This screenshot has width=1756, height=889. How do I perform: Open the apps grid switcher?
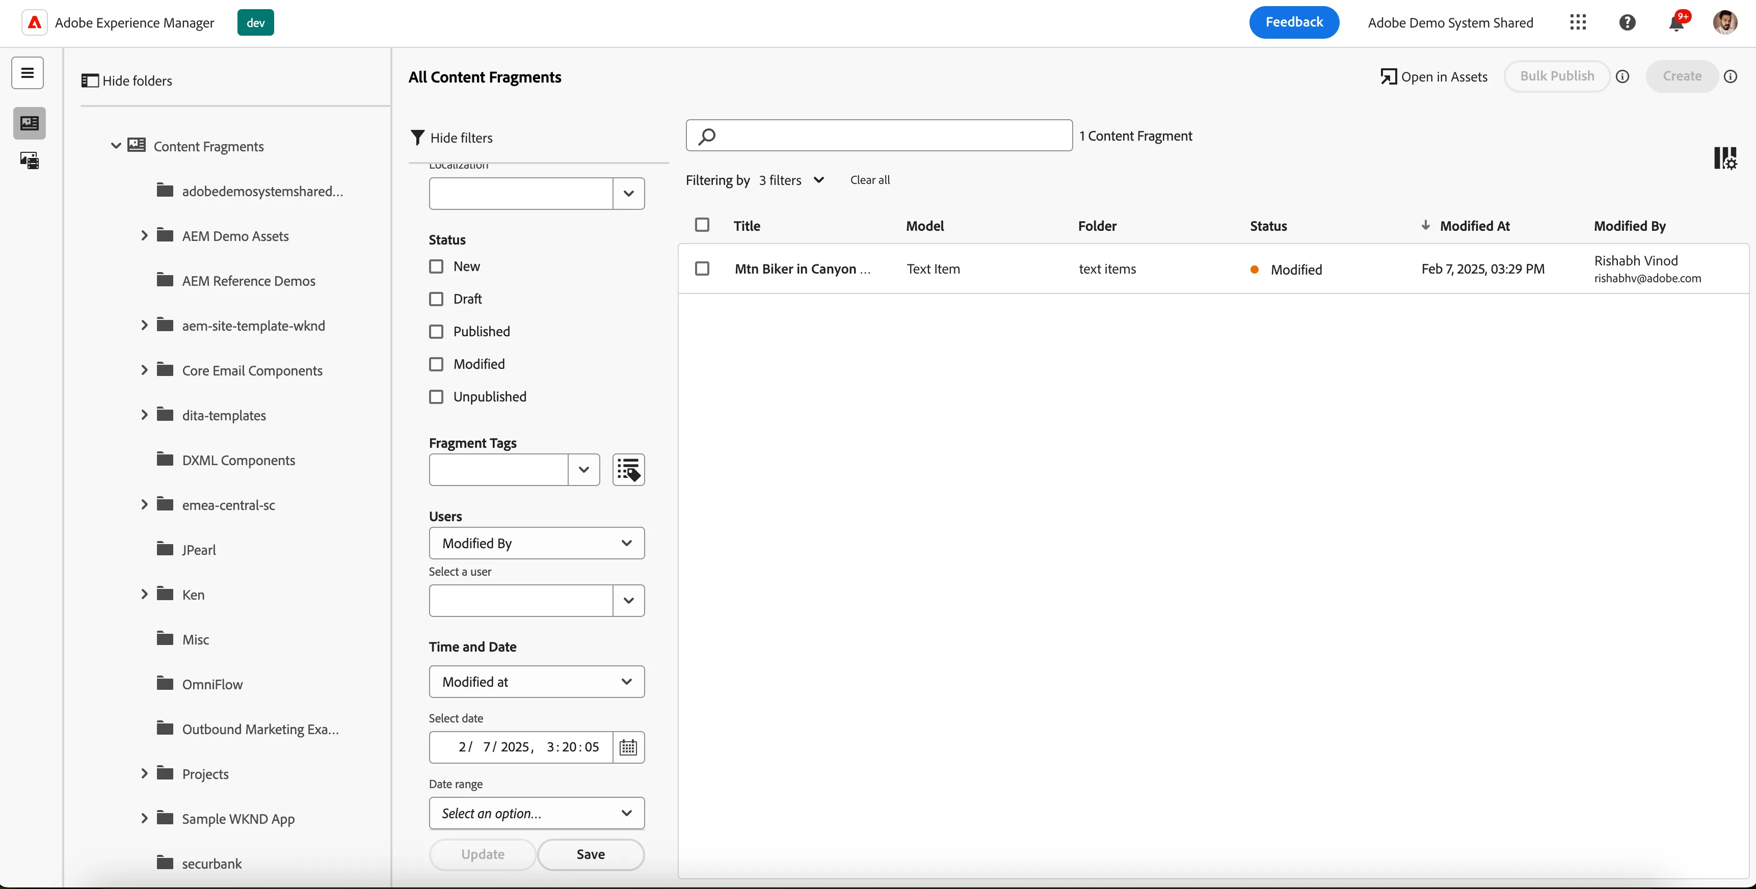click(x=1578, y=22)
